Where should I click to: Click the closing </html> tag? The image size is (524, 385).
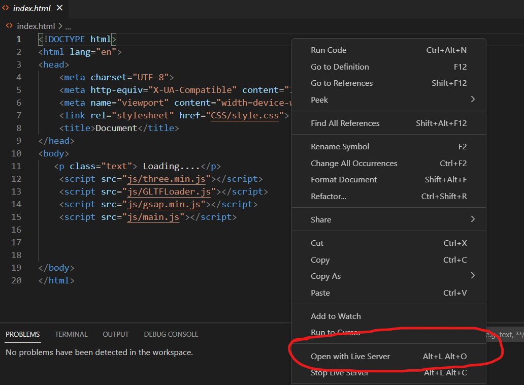point(56,281)
